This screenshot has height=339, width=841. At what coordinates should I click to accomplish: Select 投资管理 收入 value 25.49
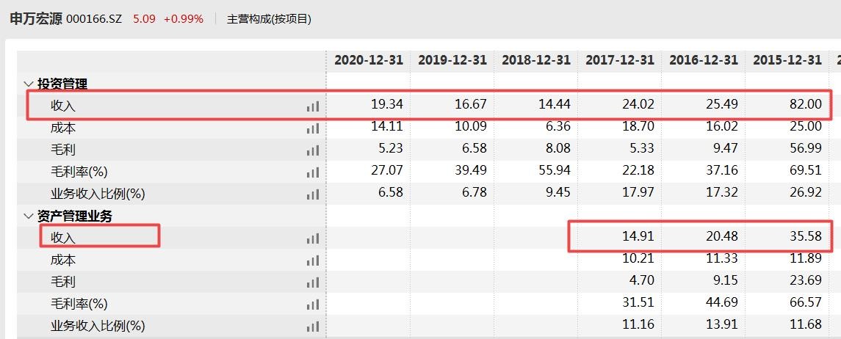click(722, 104)
